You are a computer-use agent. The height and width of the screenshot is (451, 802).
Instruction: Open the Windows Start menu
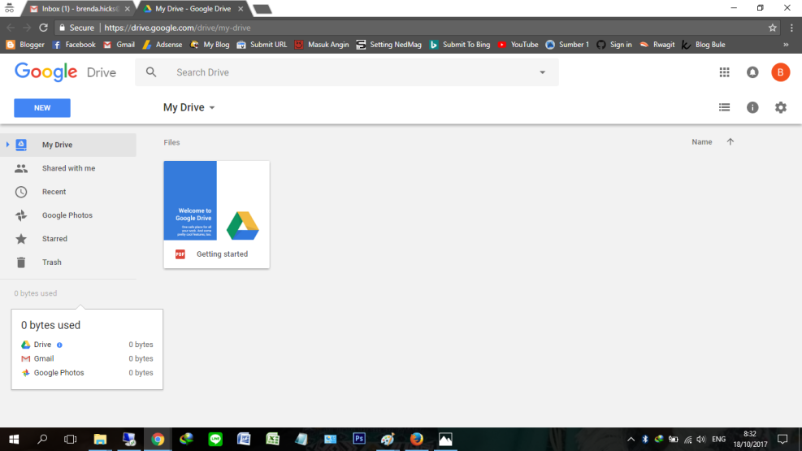[14, 440]
